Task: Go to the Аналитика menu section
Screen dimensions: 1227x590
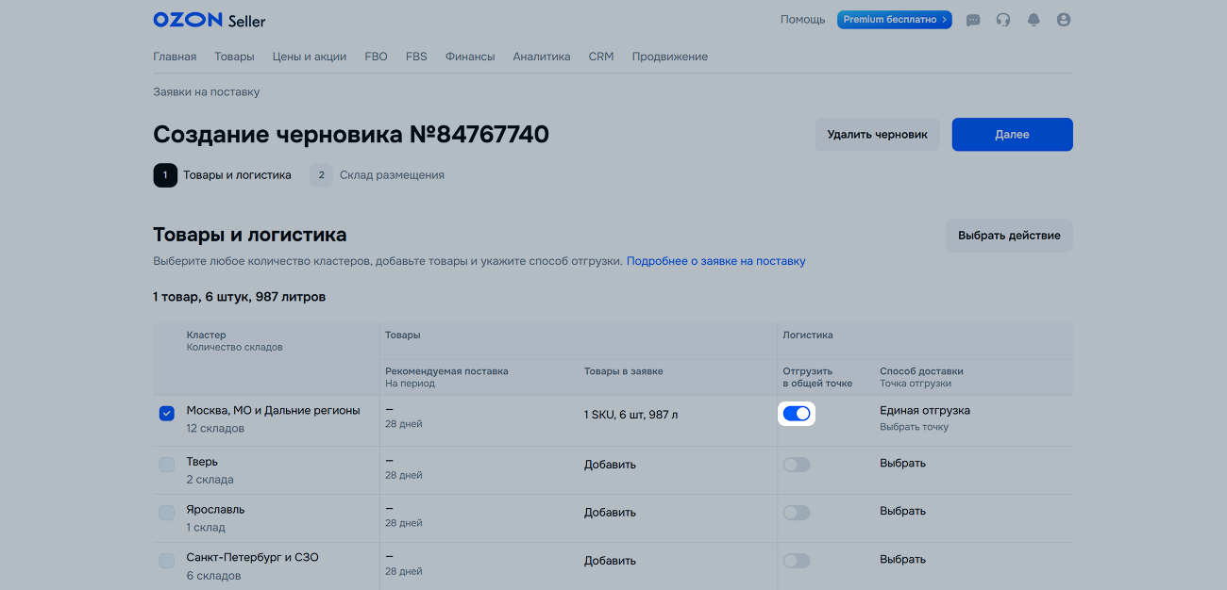Action: [541, 57]
